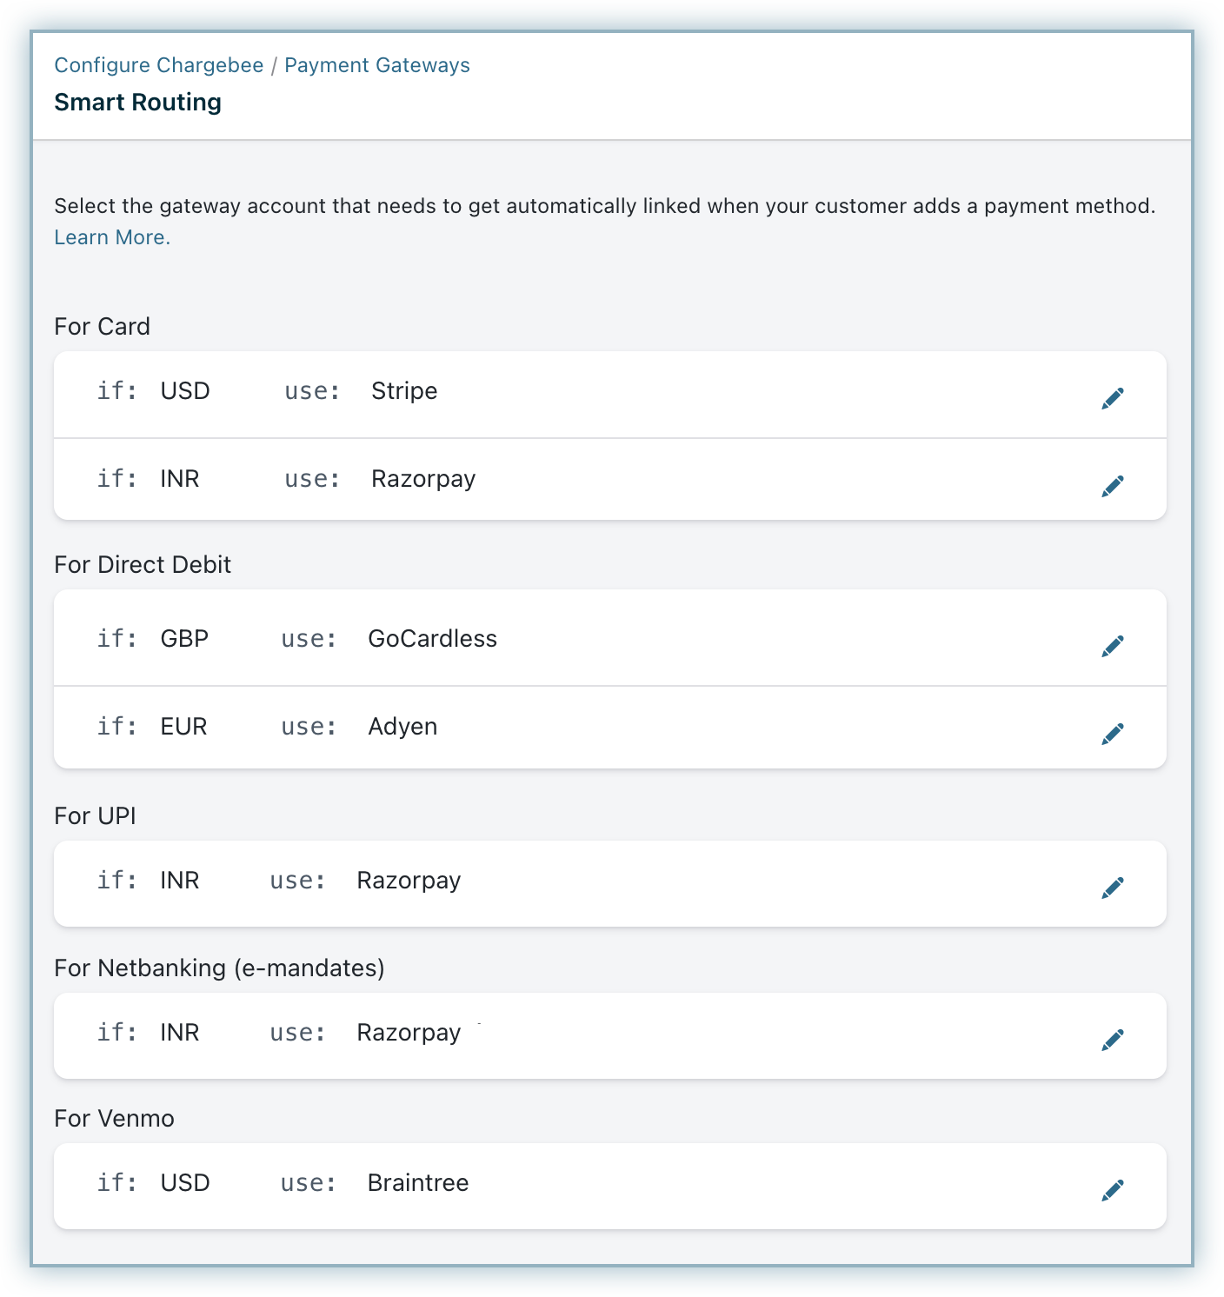
Task: Select the GoCardless row under Direct Debit
Action: (432, 639)
